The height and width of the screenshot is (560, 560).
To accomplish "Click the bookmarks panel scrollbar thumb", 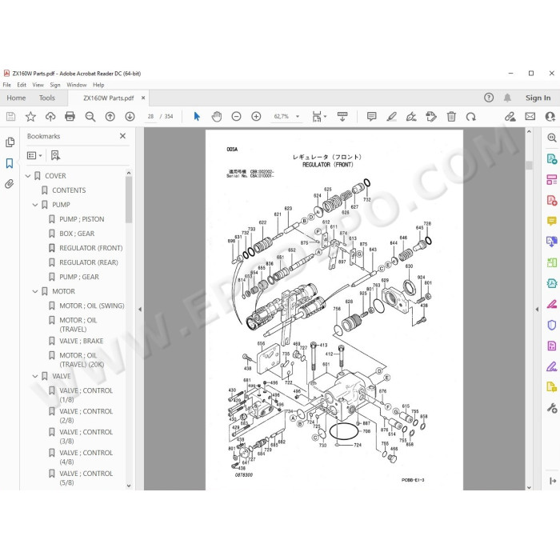I will point(129,200).
